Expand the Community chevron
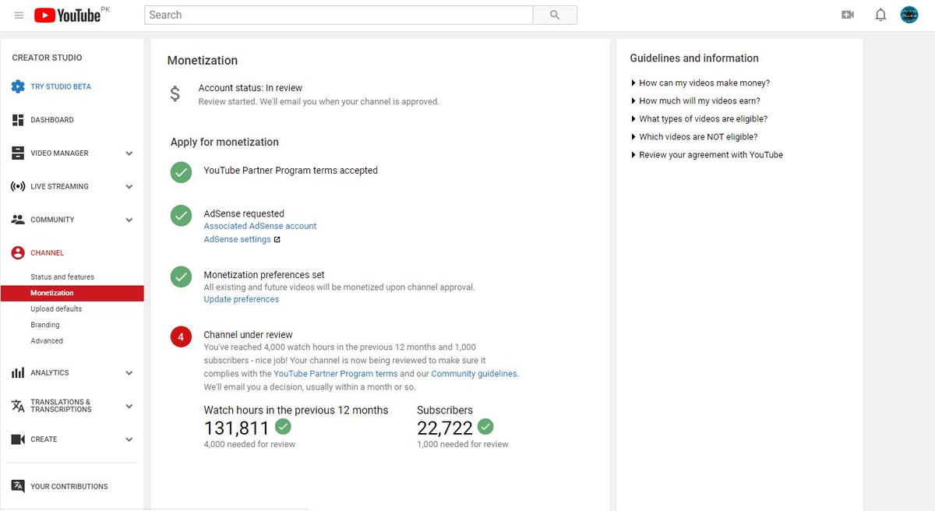935x511 pixels. tap(129, 220)
